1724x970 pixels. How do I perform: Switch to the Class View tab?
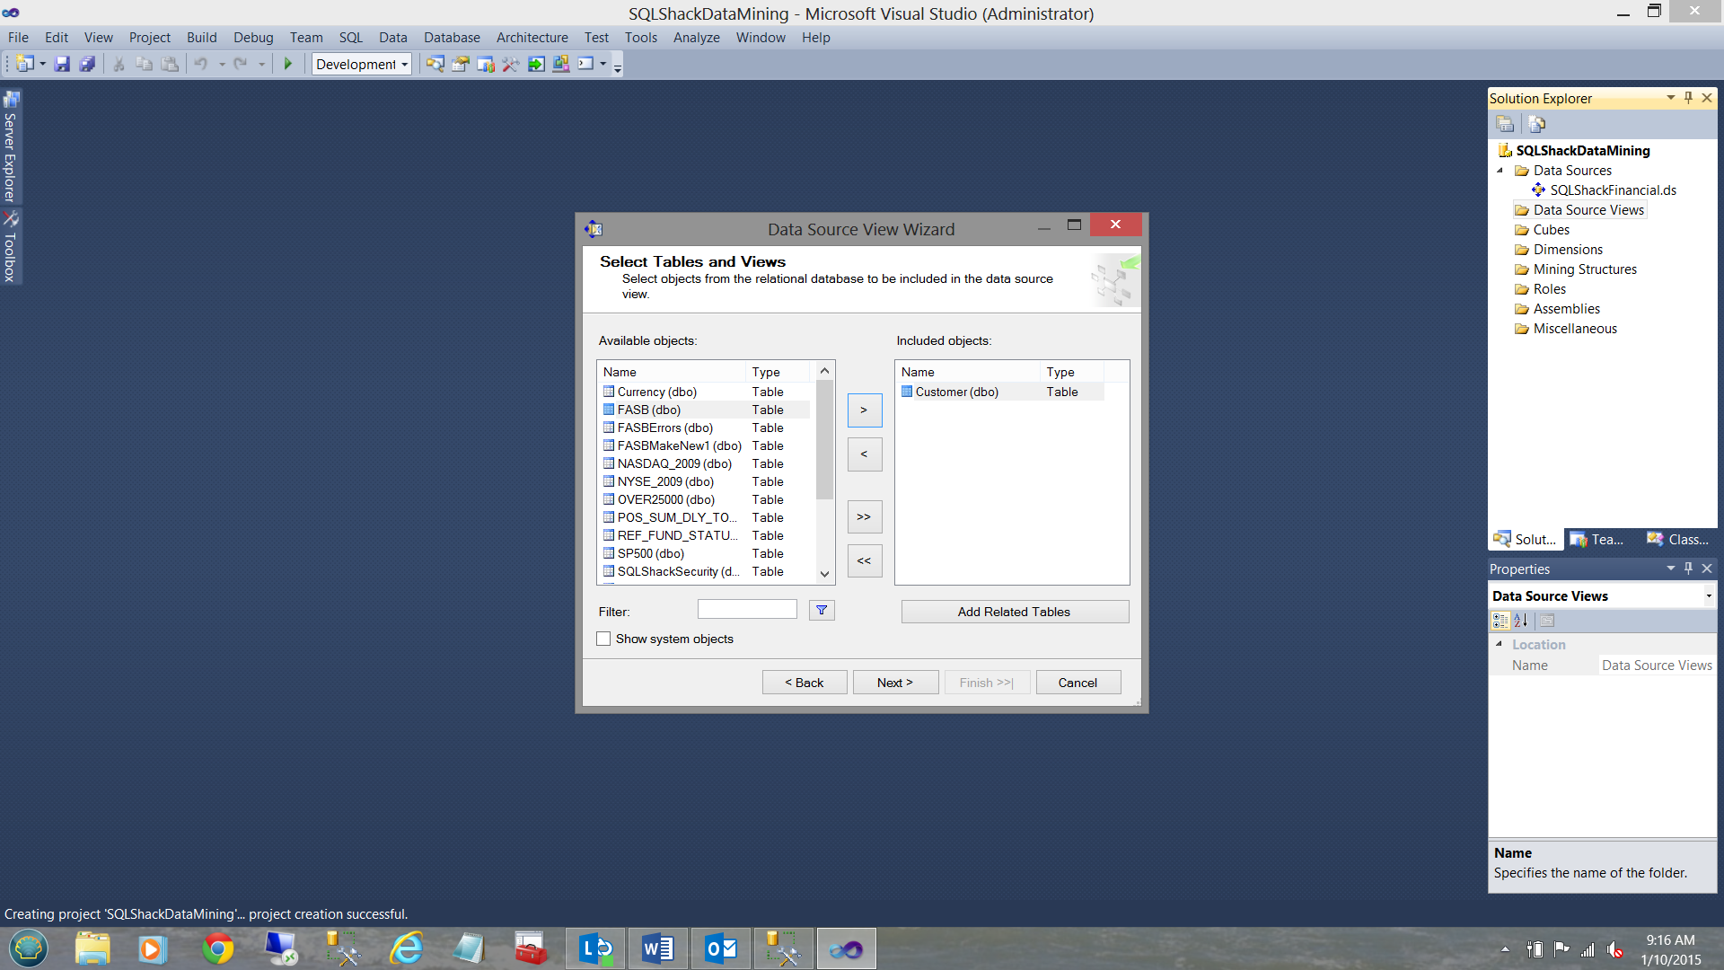1677,539
